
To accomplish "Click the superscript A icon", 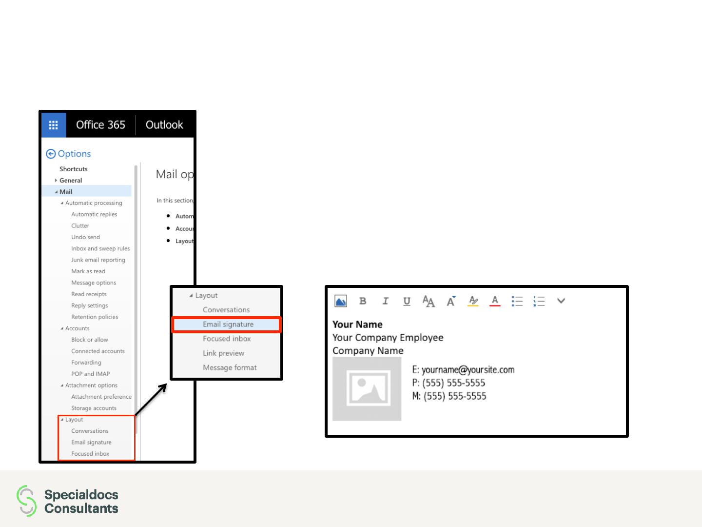I will [451, 301].
